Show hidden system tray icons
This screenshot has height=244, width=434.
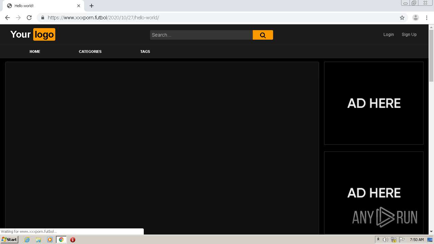click(x=378, y=240)
